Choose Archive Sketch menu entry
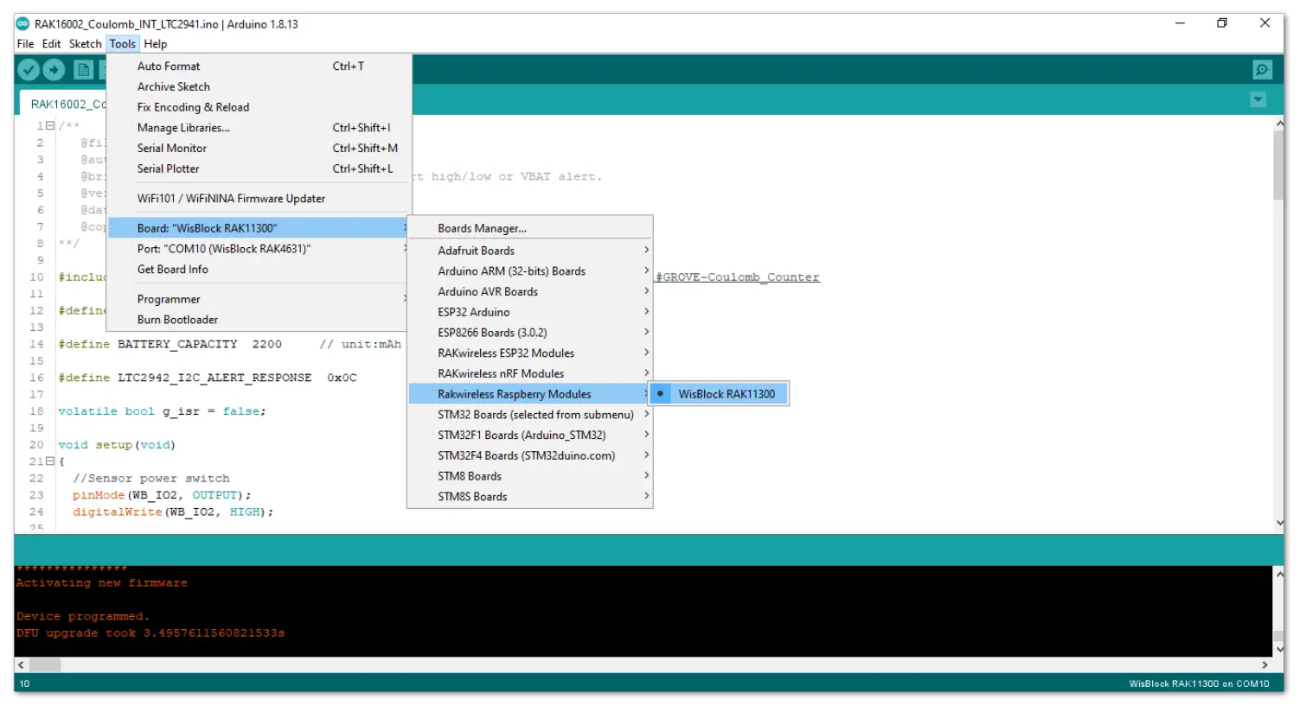1306x712 pixels. click(259, 87)
